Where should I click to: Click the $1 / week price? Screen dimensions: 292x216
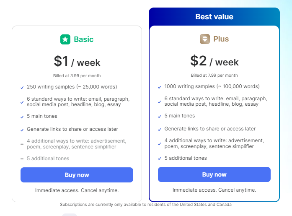[77, 62]
